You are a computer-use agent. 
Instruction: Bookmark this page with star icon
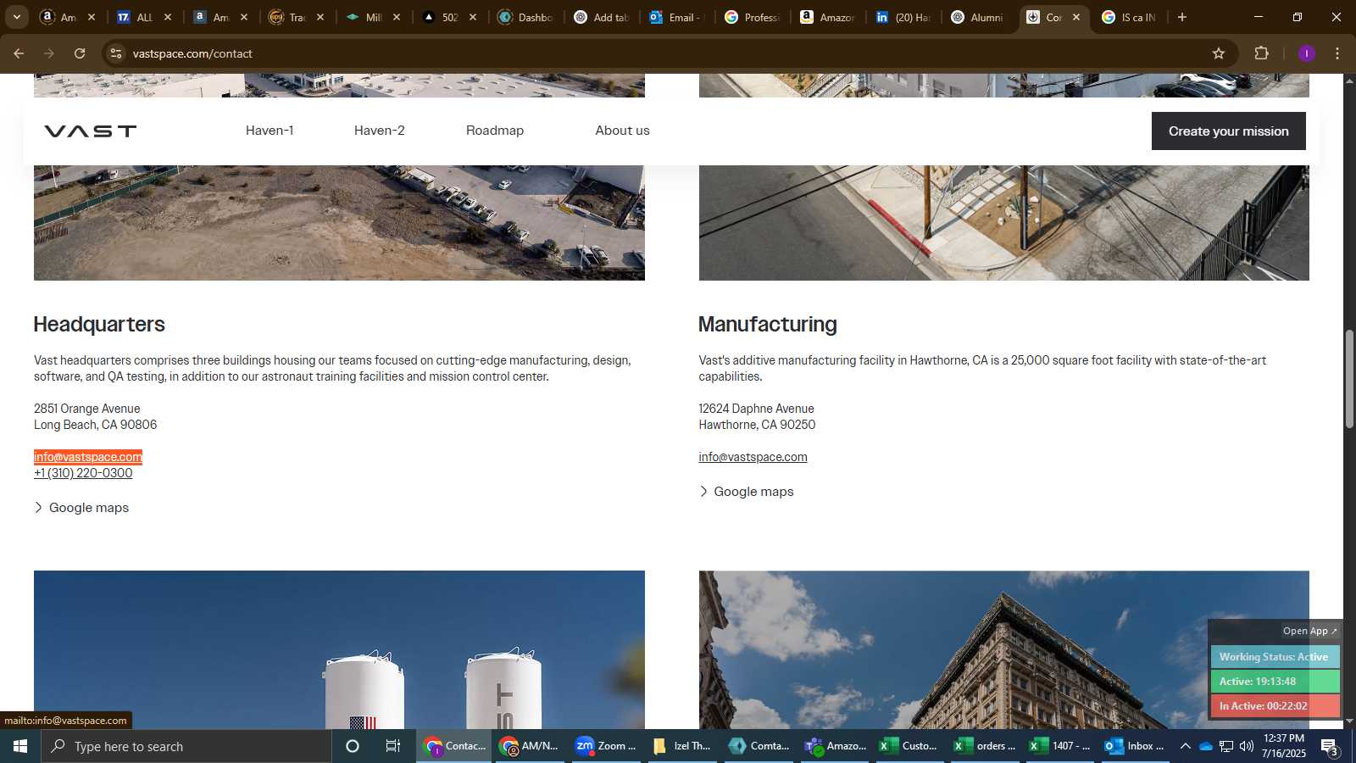(1219, 53)
